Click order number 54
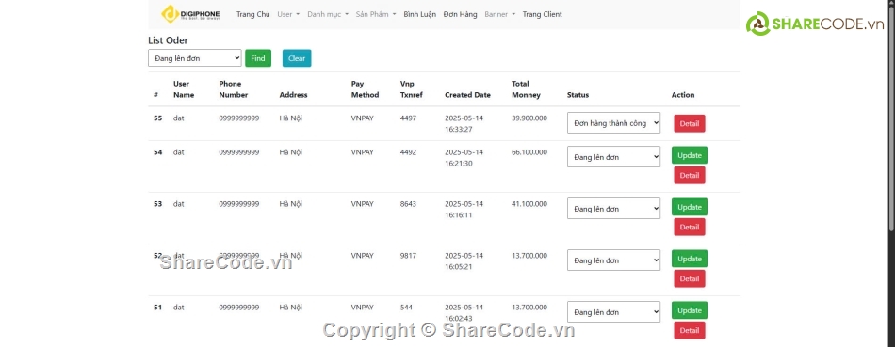Image resolution: width=895 pixels, height=347 pixels. pyautogui.click(x=158, y=152)
